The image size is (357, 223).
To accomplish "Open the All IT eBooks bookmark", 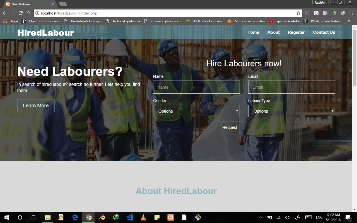I will 204,21.
